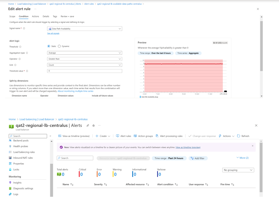Click the Threshold value info icon
279x205 pixels.
coord(27,71)
